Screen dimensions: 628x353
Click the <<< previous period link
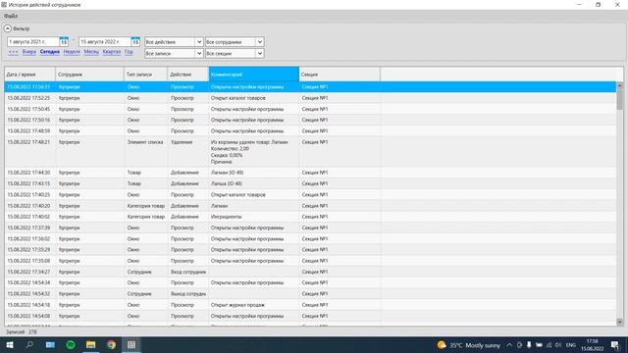click(13, 52)
